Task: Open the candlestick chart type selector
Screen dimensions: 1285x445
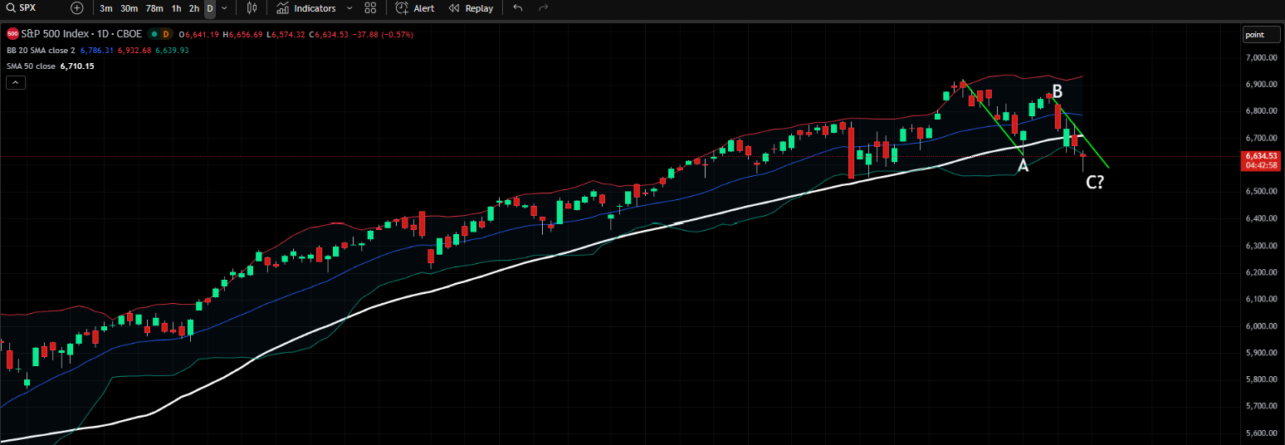Action: [252, 8]
